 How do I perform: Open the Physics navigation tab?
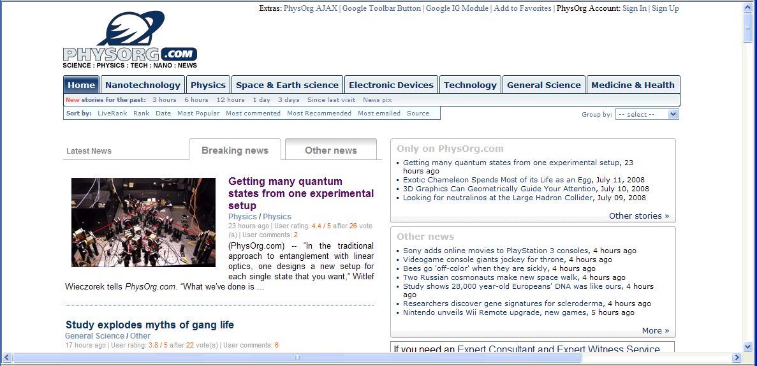click(208, 85)
